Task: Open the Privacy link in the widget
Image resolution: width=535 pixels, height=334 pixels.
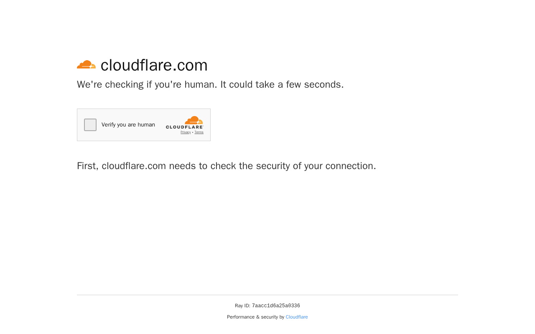Action: coord(186,132)
